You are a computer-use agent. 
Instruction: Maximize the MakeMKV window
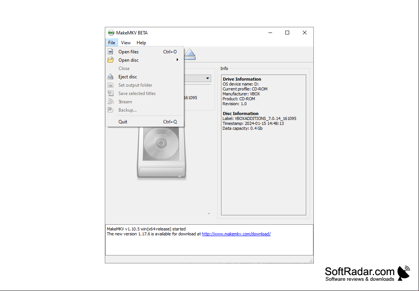(287, 33)
